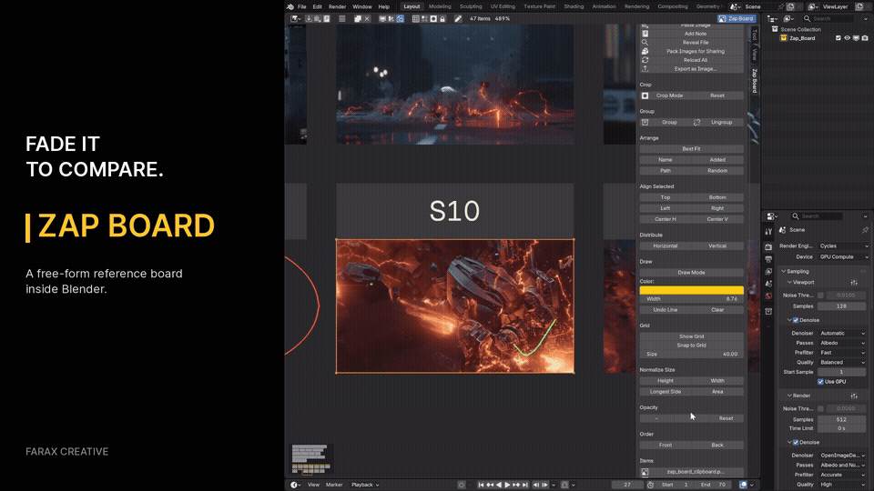Click the grid Size 40.00 slider

691,354
